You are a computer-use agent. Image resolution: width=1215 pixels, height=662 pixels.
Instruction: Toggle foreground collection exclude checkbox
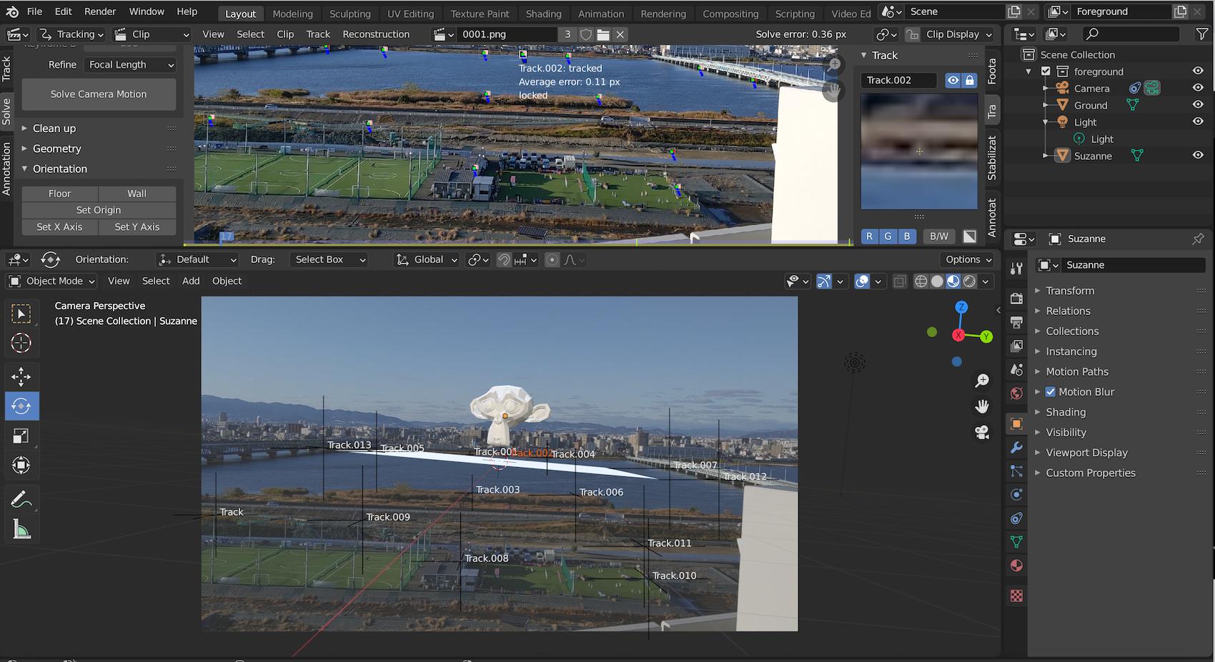click(x=1046, y=71)
